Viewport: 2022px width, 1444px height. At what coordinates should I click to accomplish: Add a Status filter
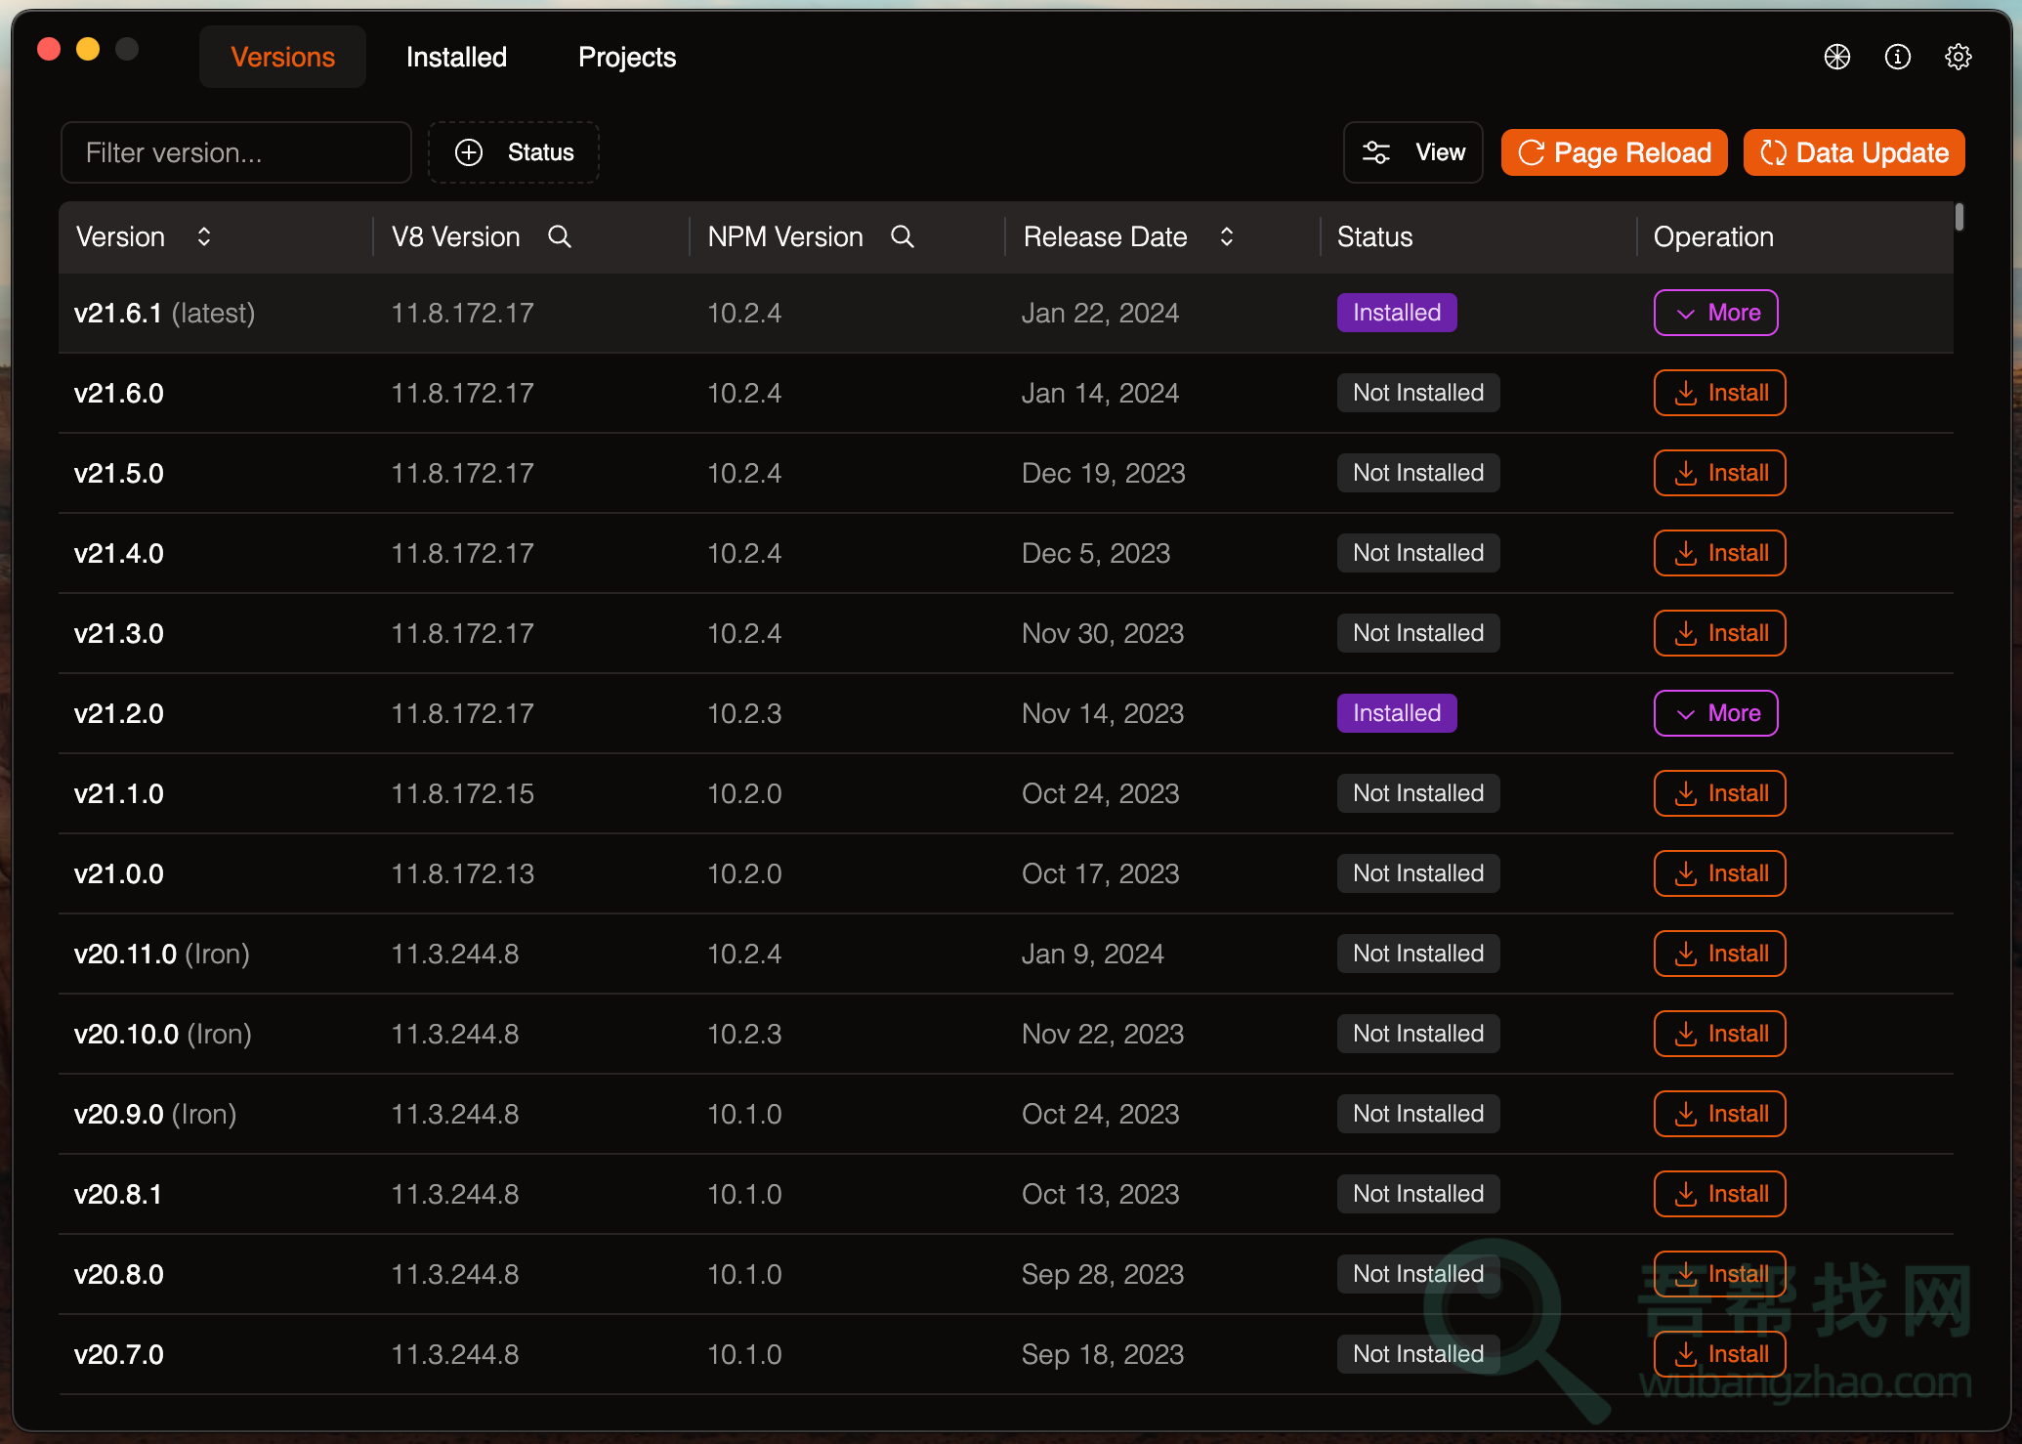(x=514, y=152)
